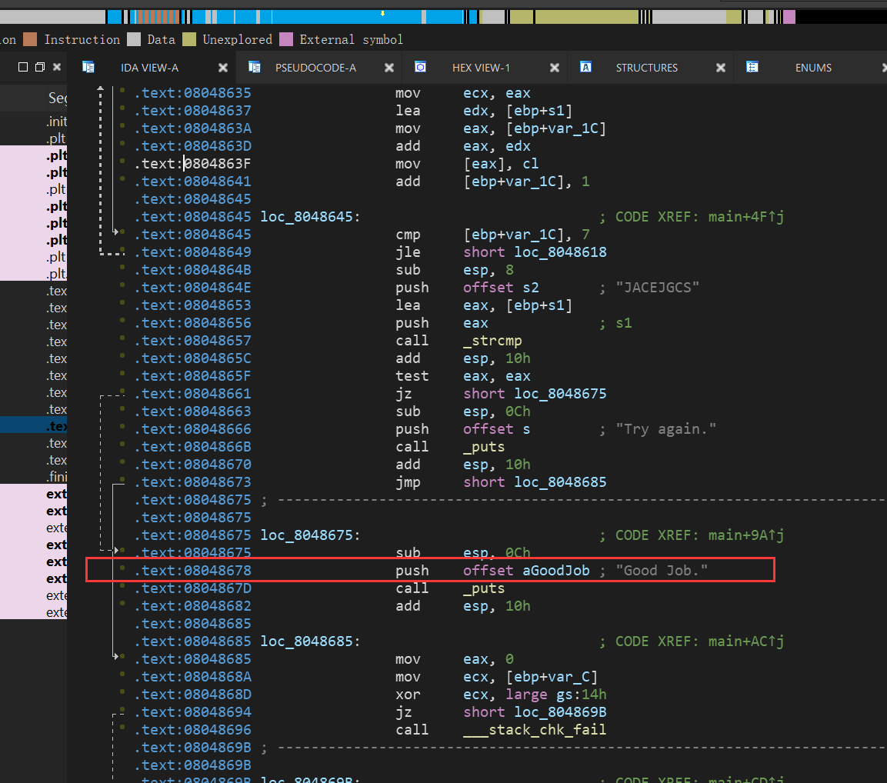Click breakpoint dot at .text:08048649

pyautogui.click(x=123, y=250)
